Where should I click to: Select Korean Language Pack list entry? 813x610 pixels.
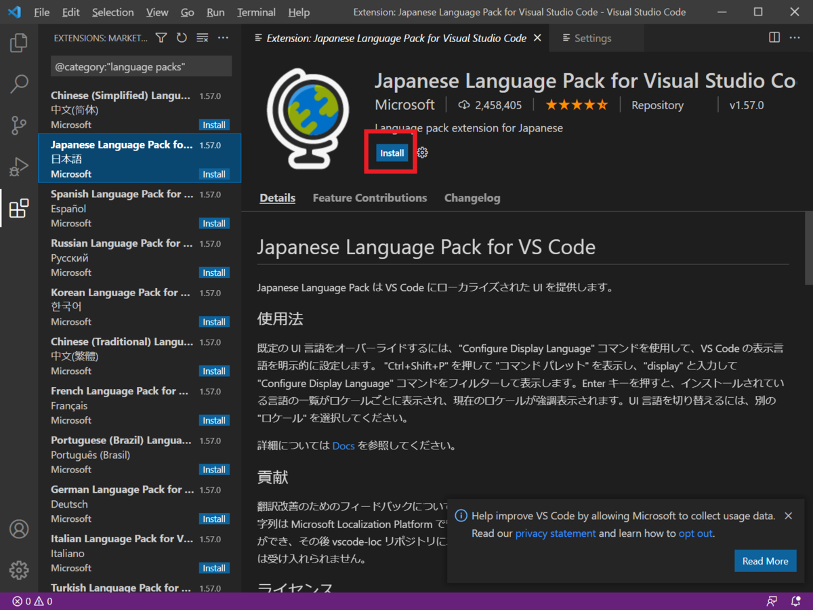[x=140, y=306]
